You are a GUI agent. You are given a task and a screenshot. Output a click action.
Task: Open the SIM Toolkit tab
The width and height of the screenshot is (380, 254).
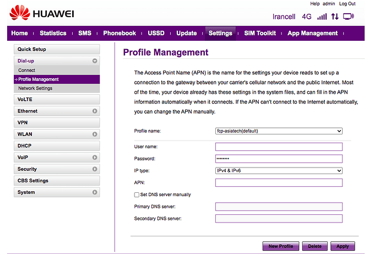tap(260, 33)
